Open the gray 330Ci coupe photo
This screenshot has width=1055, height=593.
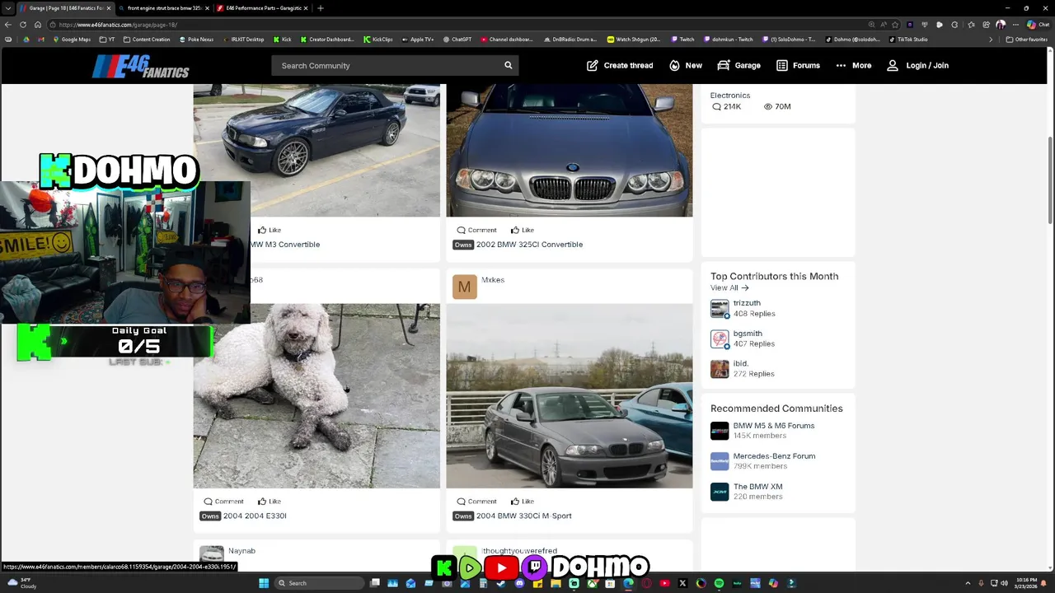[569, 395]
